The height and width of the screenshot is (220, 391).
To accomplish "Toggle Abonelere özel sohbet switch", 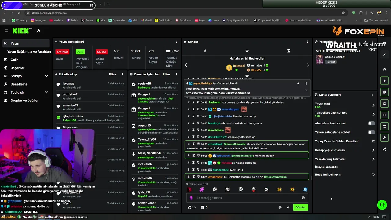I will pos(371,123).
